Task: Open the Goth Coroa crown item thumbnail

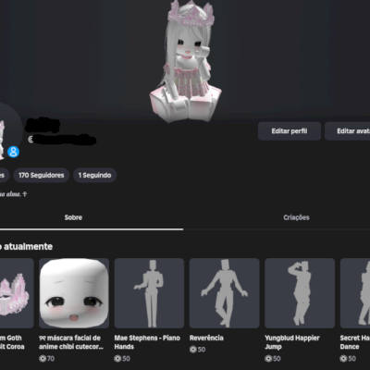Action: [17, 293]
